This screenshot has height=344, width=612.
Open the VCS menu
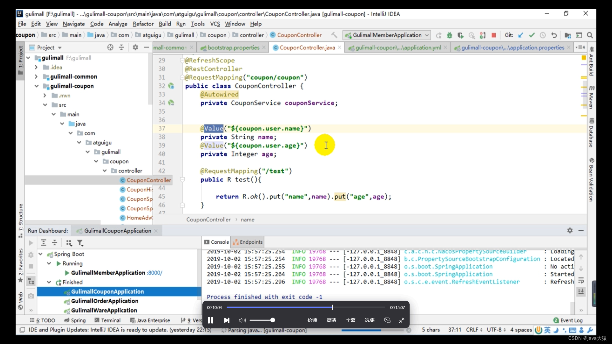[x=215, y=24]
